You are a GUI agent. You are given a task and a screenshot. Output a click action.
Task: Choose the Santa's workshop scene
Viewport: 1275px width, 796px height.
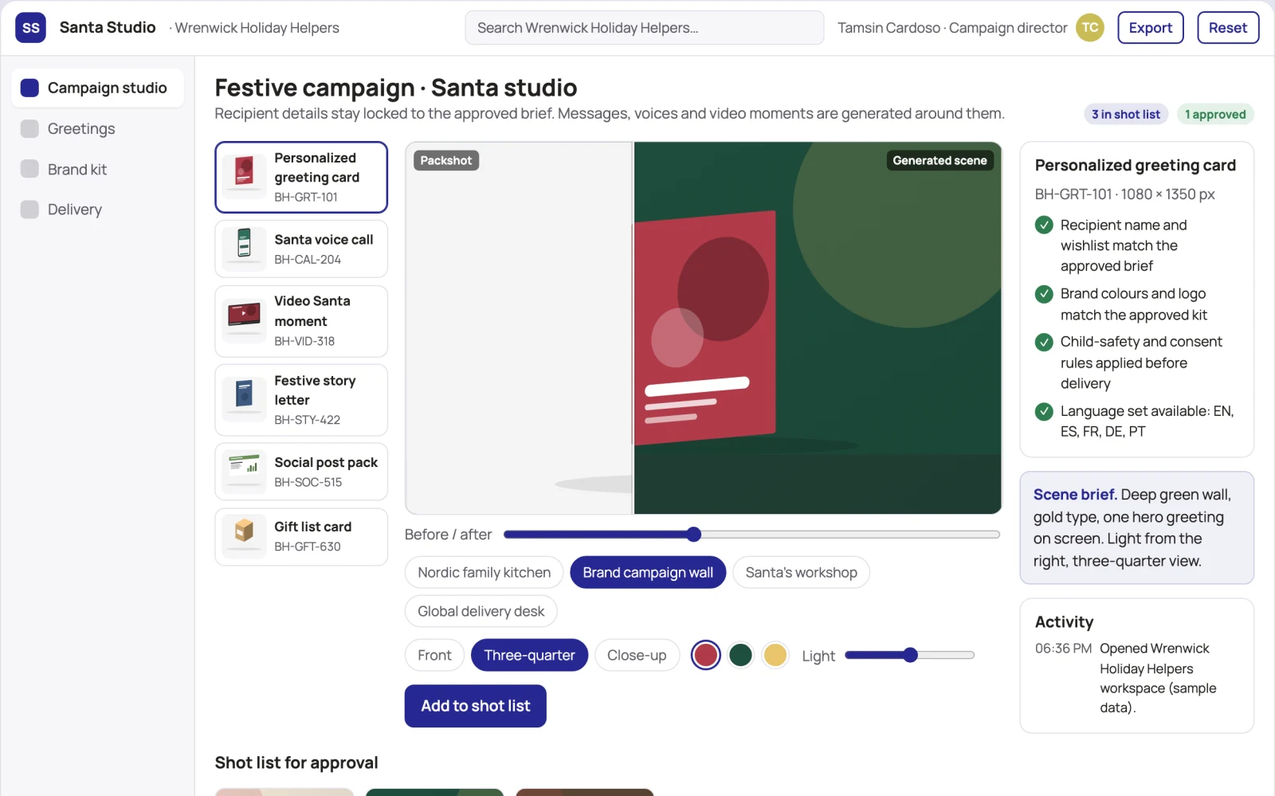click(801, 572)
